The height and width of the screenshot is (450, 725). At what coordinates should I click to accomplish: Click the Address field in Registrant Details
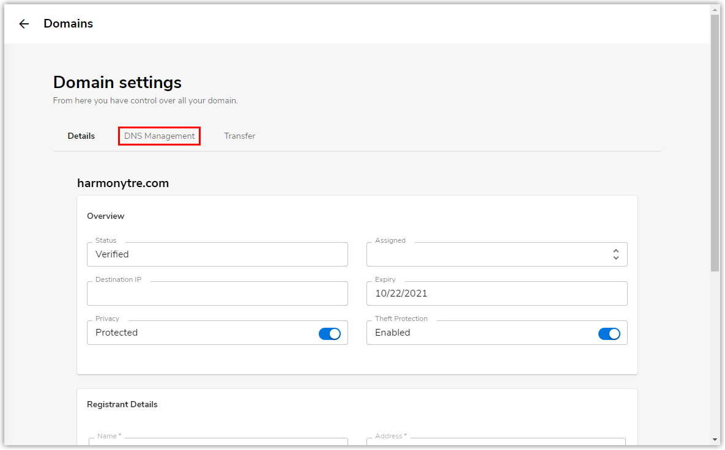tap(496, 441)
